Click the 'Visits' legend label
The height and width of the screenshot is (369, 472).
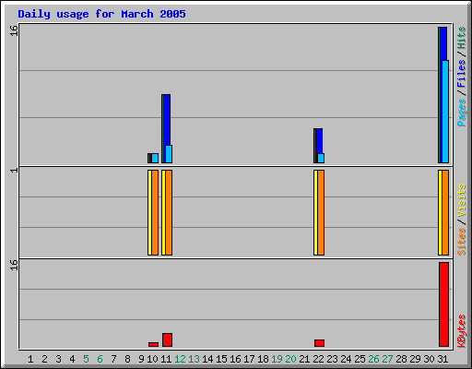[461, 200]
